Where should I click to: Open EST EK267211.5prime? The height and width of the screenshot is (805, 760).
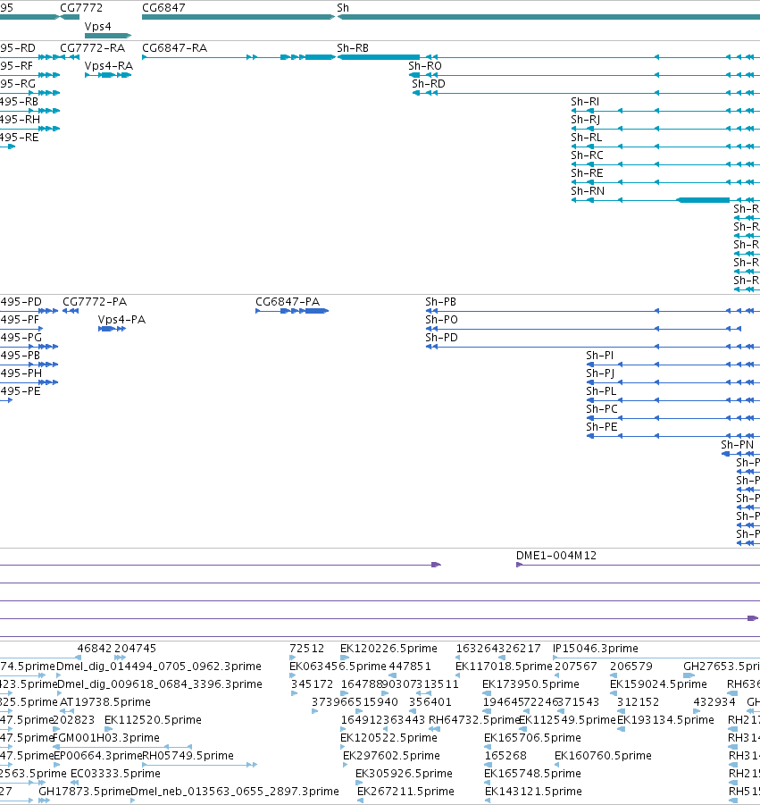(x=405, y=792)
